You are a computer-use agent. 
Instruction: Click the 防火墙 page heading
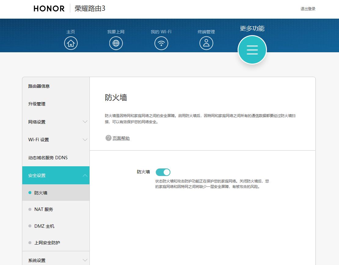(x=116, y=98)
